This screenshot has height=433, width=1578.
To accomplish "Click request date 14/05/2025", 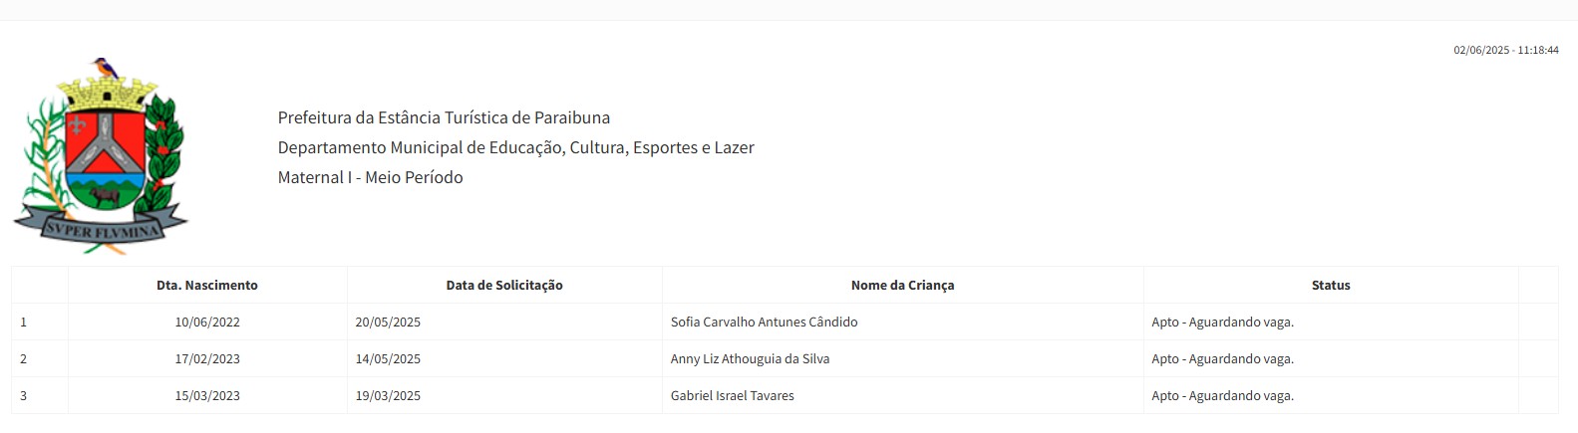I will click(x=388, y=358).
